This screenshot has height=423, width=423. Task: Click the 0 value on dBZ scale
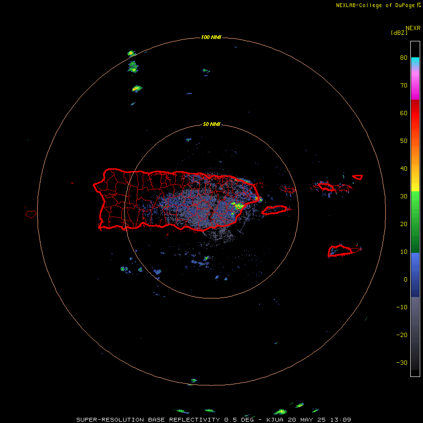click(406, 280)
